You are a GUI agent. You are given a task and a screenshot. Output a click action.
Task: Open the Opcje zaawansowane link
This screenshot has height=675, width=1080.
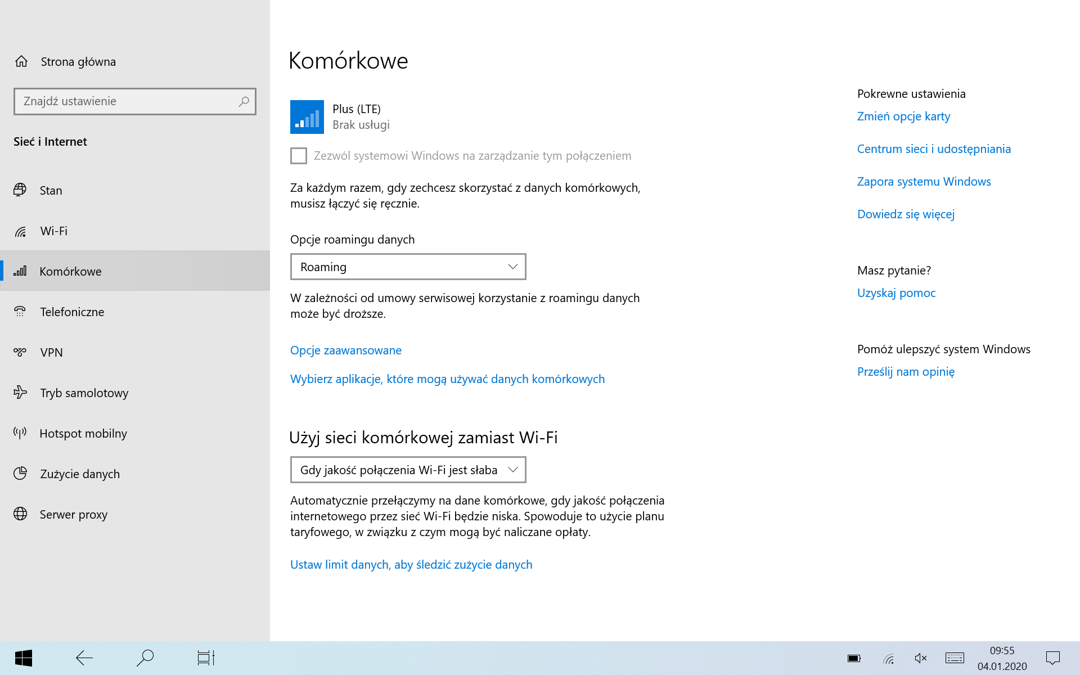pyautogui.click(x=345, y=350)
